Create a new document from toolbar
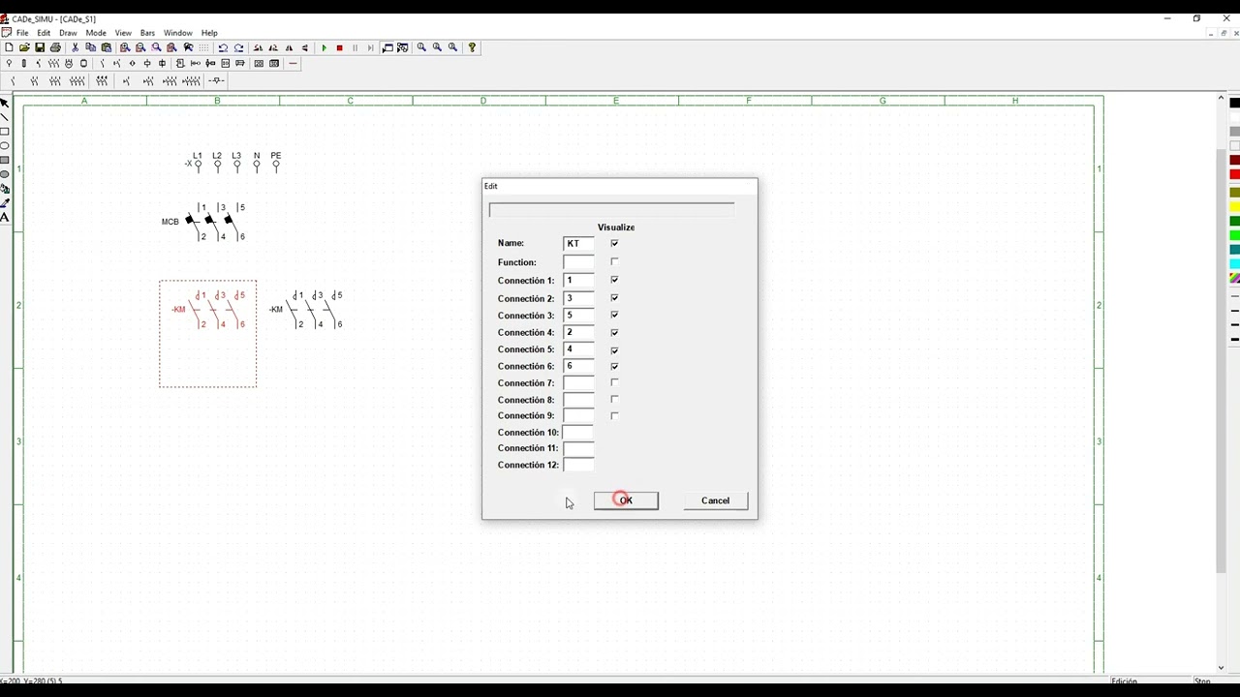Image resolution: width=1240 pixels, height=697 pixels. (9, 47)
